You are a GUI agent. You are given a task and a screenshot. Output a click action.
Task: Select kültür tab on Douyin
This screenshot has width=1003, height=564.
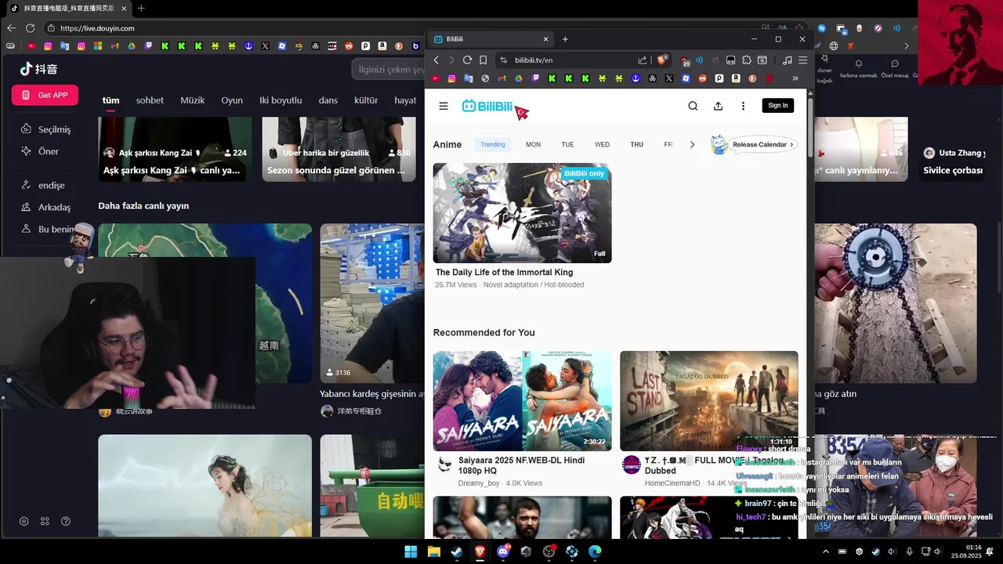point(366,100)
